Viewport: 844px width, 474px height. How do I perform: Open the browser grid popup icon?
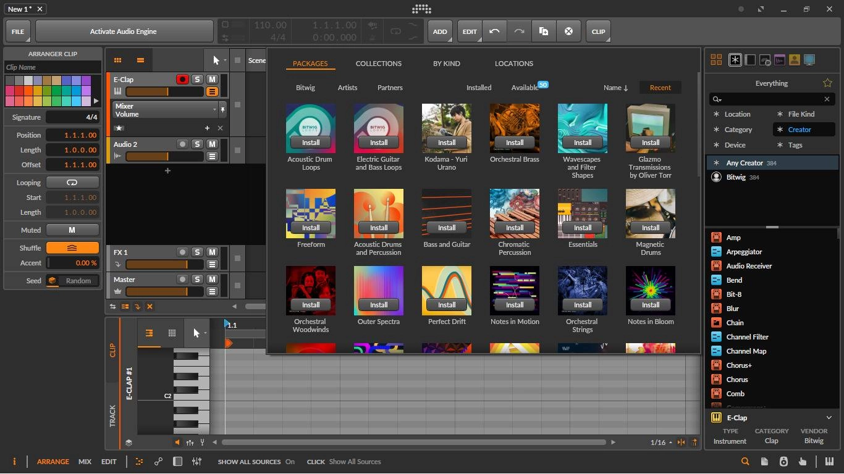(x=716, y=60)
